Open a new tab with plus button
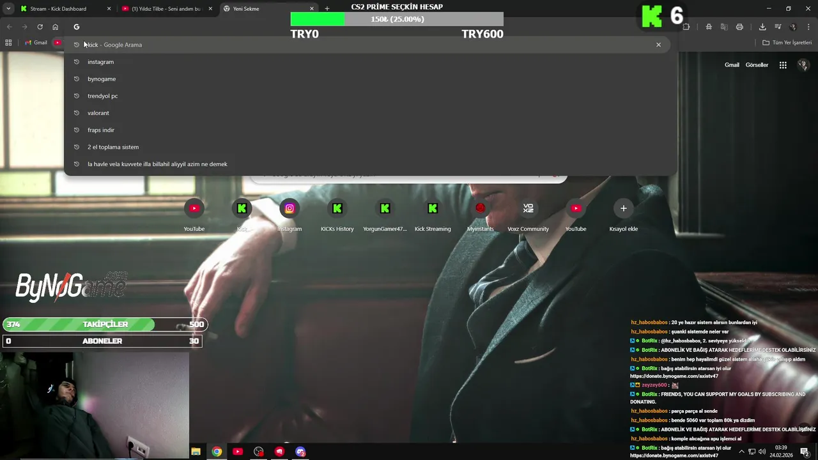Viewport: 818px width, 460px height. [327, 9]
